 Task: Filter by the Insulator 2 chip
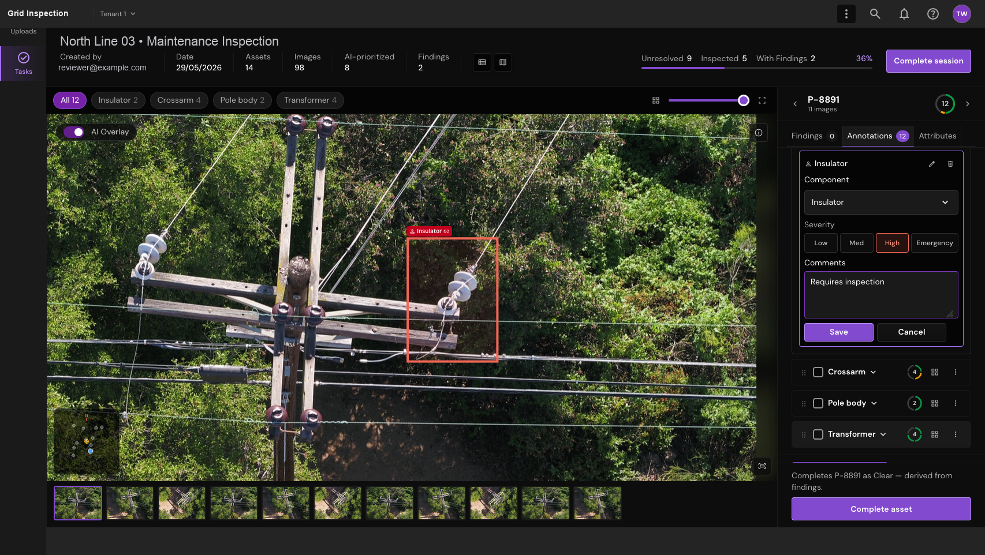[x=118, y=100]
